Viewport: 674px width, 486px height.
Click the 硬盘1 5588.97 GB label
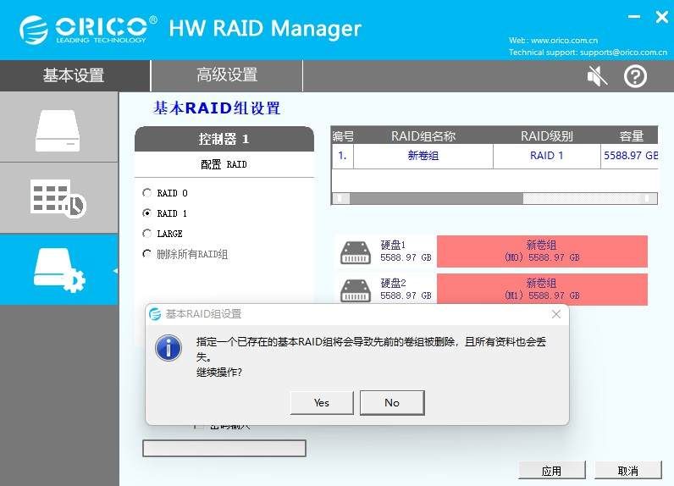coord(406,251)
